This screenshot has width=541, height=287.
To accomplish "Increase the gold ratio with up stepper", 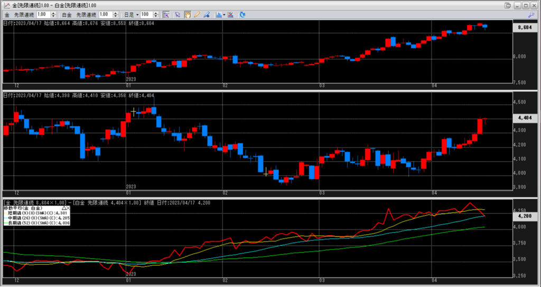I will point(53,13).
